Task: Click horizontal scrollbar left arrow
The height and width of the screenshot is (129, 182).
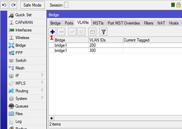Action: point(52,118)
